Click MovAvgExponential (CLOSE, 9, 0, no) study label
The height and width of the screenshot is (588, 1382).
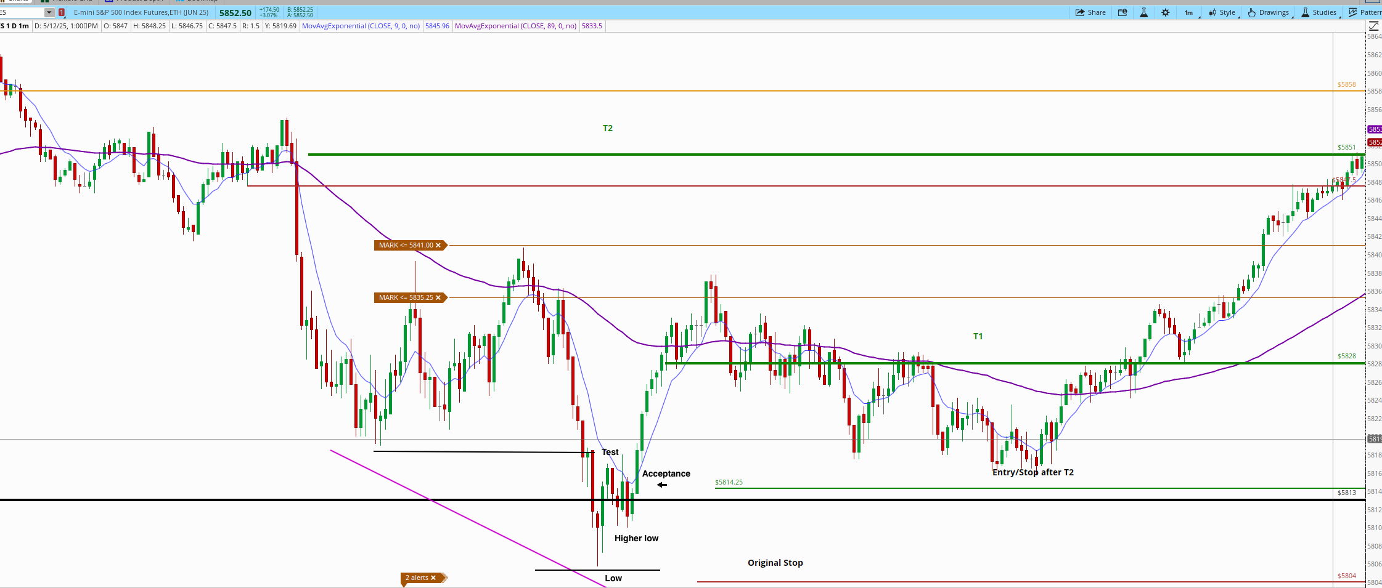(361, 26)
